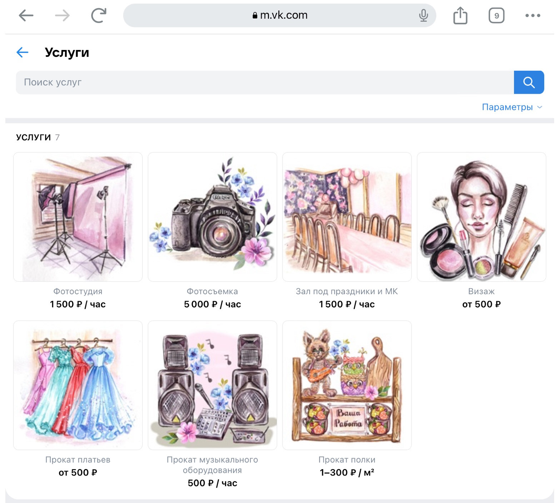Open the tabs counter showing 9
This screenshot has height=503, width=557.
point(496,15)
